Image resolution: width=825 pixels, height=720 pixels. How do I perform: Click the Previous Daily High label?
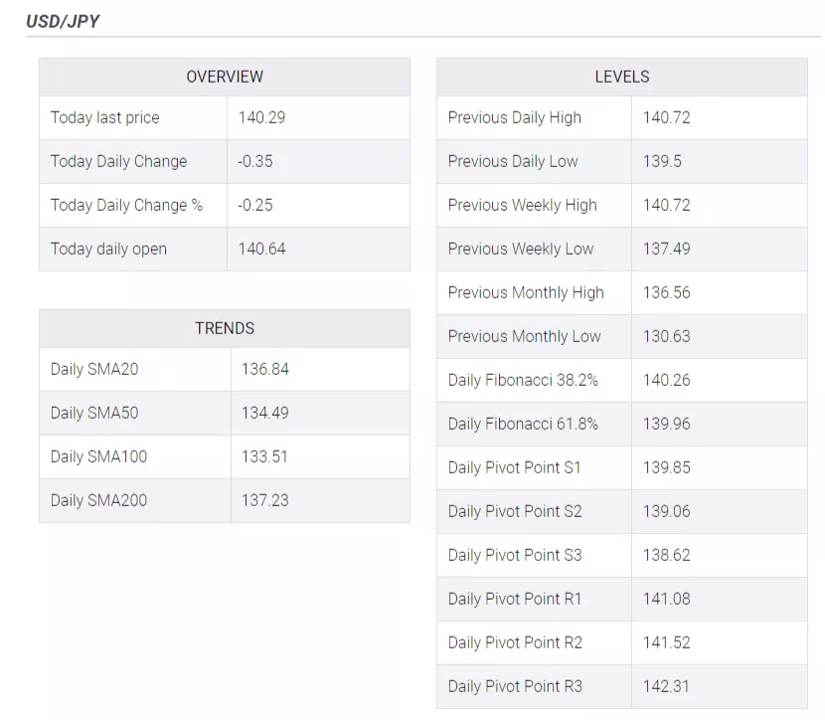click(x=515, y=117)
